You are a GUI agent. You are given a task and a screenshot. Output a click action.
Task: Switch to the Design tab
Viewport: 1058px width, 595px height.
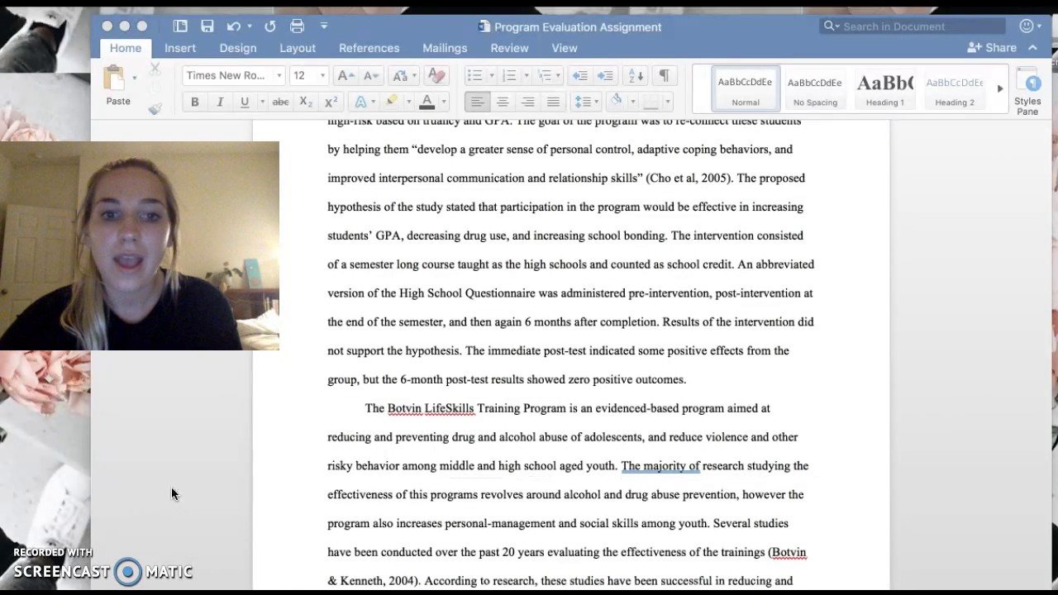238,48
